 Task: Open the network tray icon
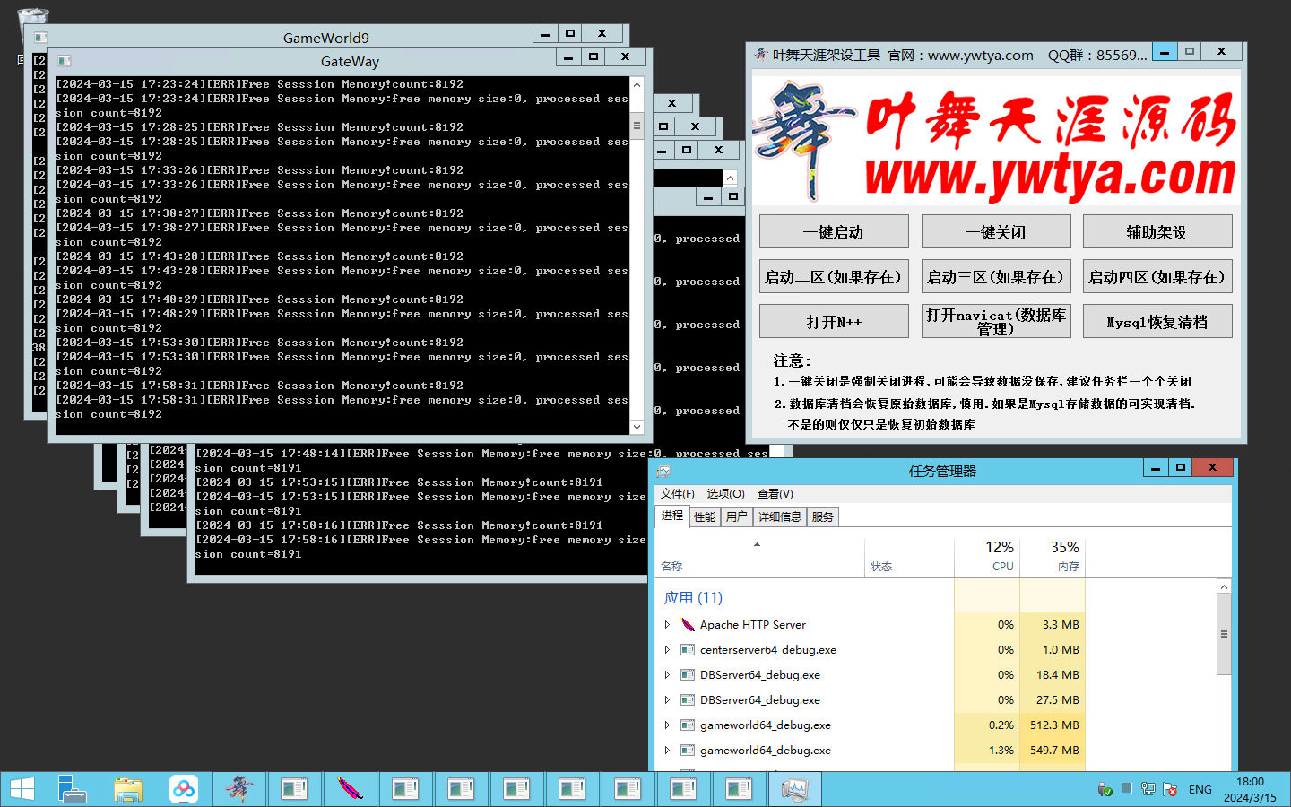pyautogui.click(x=1148, y=789)
